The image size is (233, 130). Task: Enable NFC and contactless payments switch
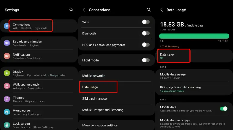click(146, 45)
